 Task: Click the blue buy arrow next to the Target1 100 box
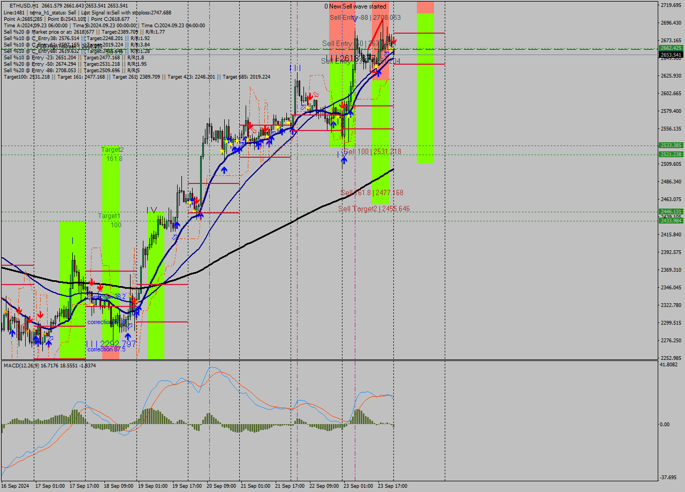177,225
